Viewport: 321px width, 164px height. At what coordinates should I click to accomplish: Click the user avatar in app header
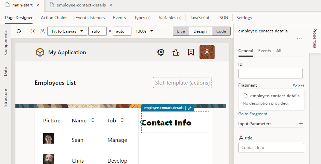click(207, 52)
